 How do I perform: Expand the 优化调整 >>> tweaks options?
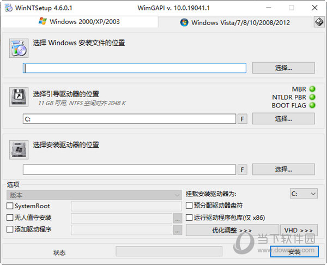(x=232, y=230)
